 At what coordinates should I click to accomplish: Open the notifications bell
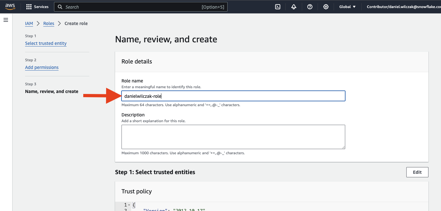294,7
